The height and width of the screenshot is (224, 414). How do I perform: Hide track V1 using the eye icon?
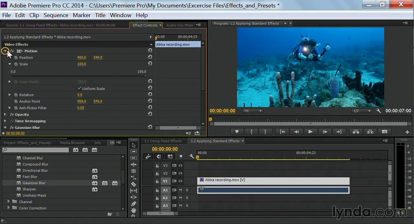pos(180,181)
